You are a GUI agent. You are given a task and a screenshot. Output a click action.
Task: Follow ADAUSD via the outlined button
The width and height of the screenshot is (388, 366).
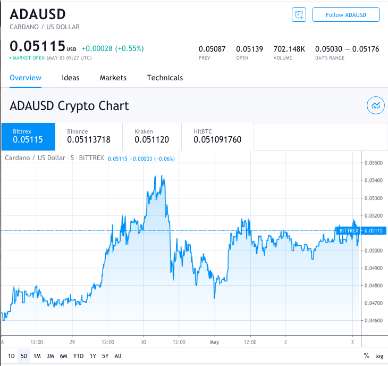345,15
